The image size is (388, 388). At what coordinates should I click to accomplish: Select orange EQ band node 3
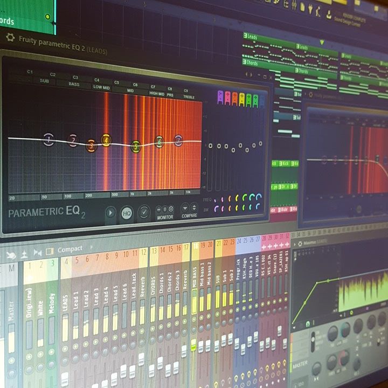[91, 145]
